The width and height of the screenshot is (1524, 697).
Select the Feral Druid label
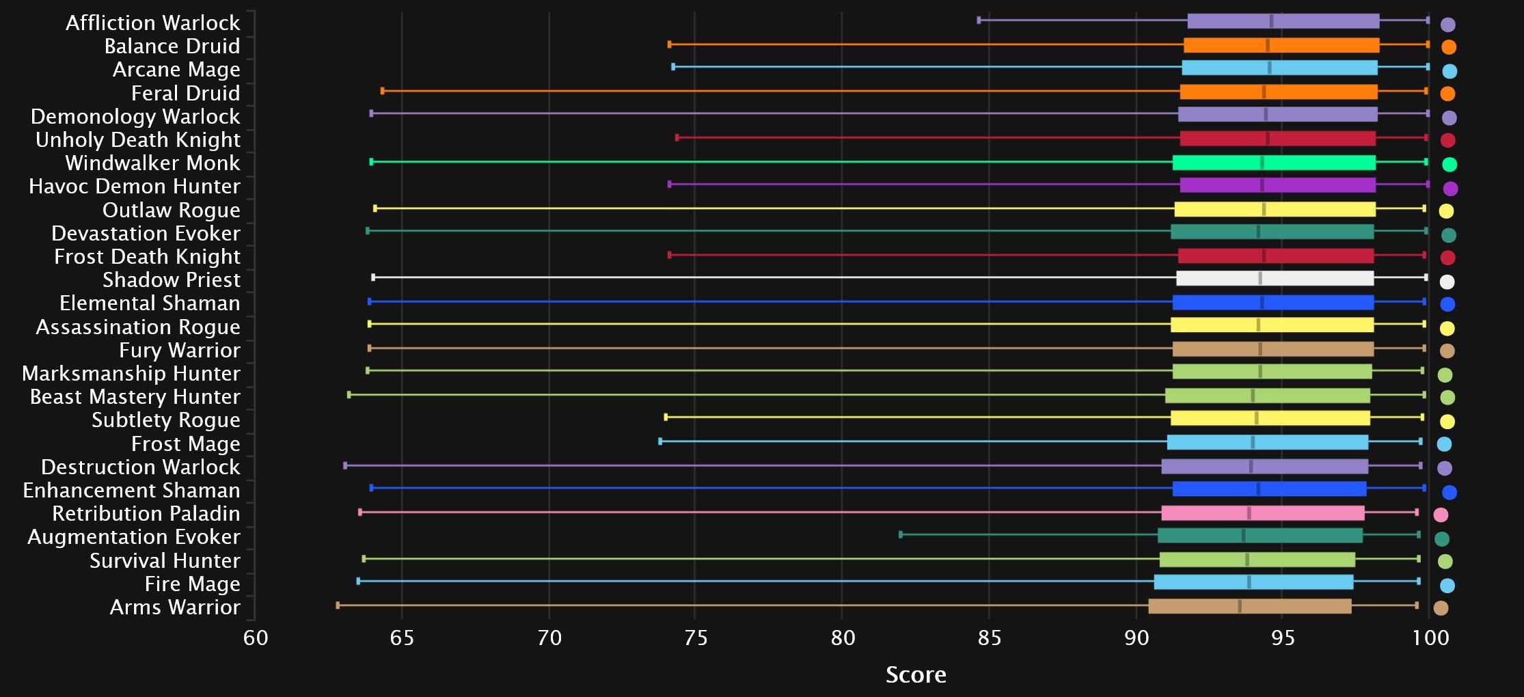tap(186, 93)
